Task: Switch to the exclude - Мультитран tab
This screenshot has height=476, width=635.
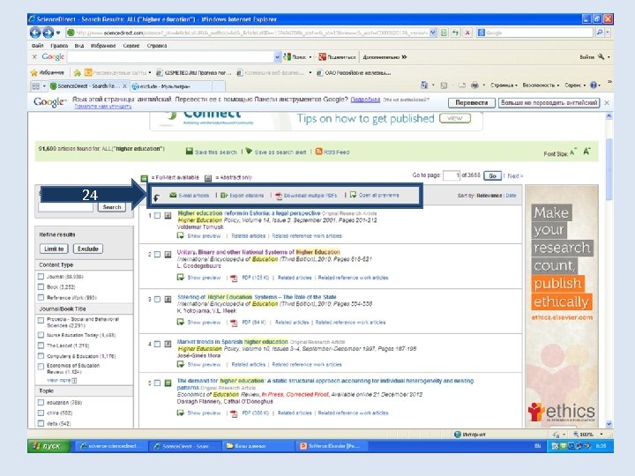Action: tap(171, 86)
